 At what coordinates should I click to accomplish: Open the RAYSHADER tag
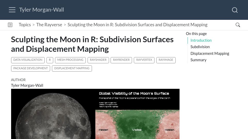pos(98,60)
